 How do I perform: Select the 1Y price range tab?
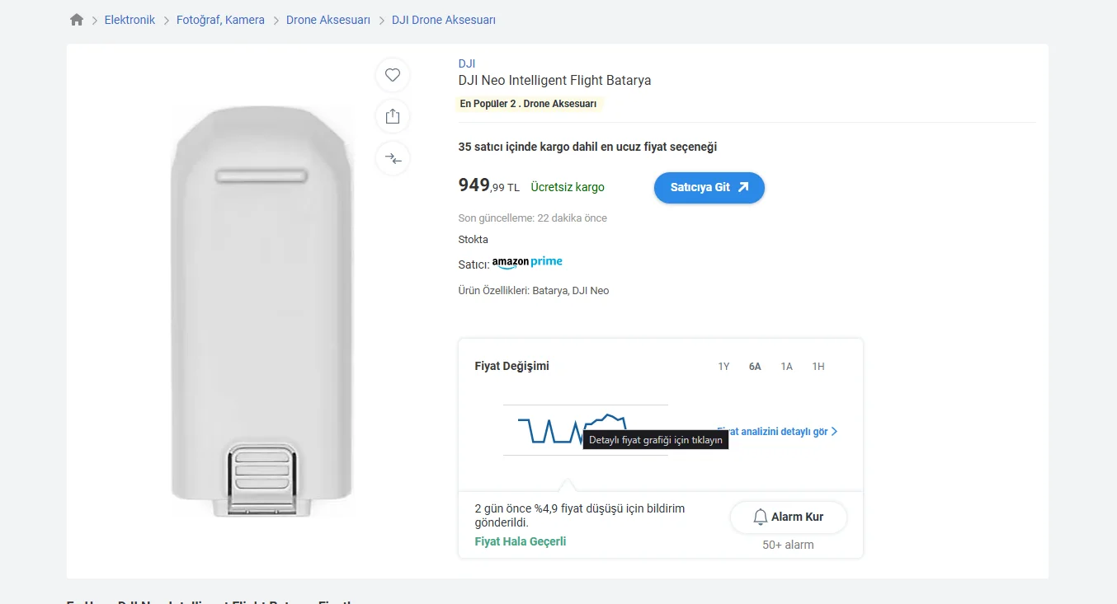click(x=723, y=367)
